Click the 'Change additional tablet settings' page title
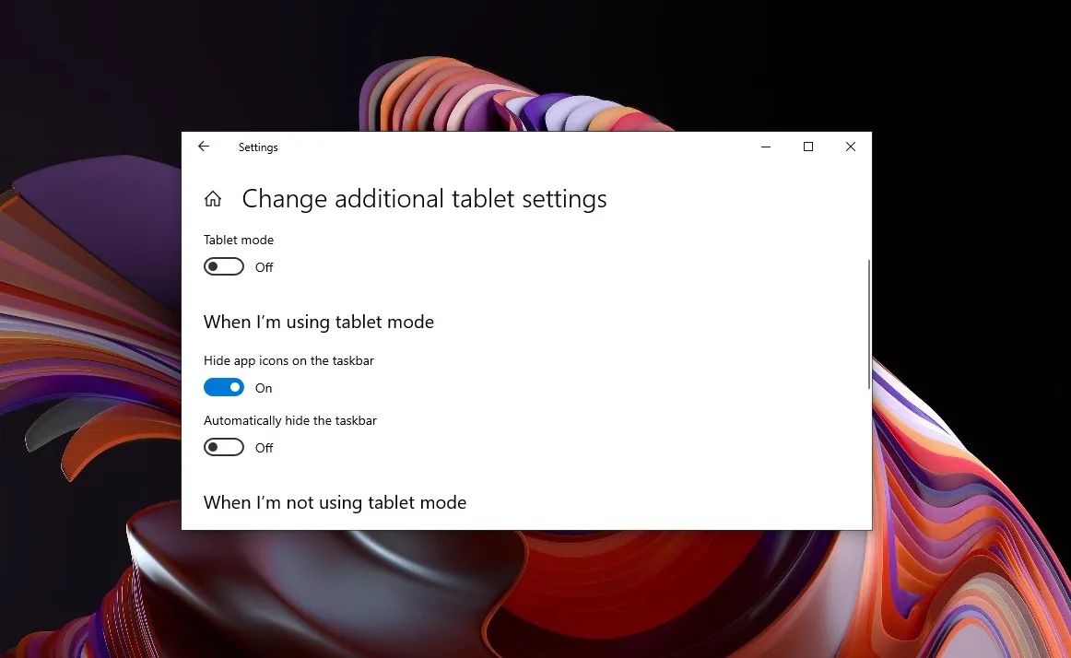 (424, 199)
